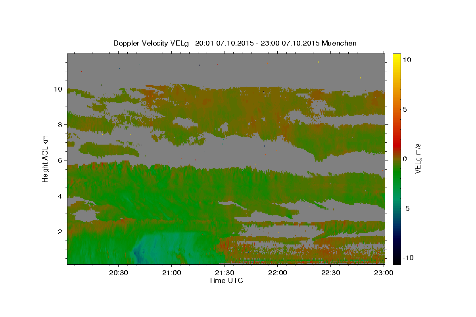Click the height tick label '2'
The width and height of the screenshot is (476, 317).
[61, 232]
